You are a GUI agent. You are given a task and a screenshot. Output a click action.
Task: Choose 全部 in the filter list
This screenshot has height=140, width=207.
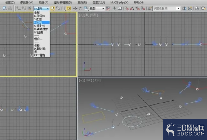coord(42,13)
